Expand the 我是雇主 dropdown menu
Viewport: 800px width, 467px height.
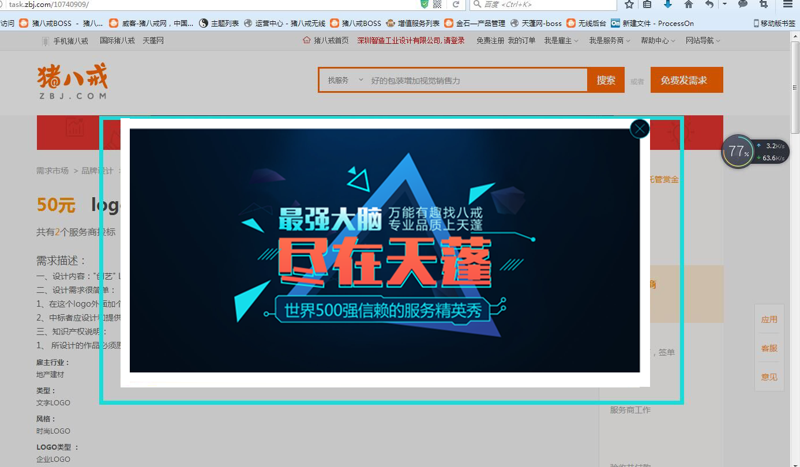561,40
